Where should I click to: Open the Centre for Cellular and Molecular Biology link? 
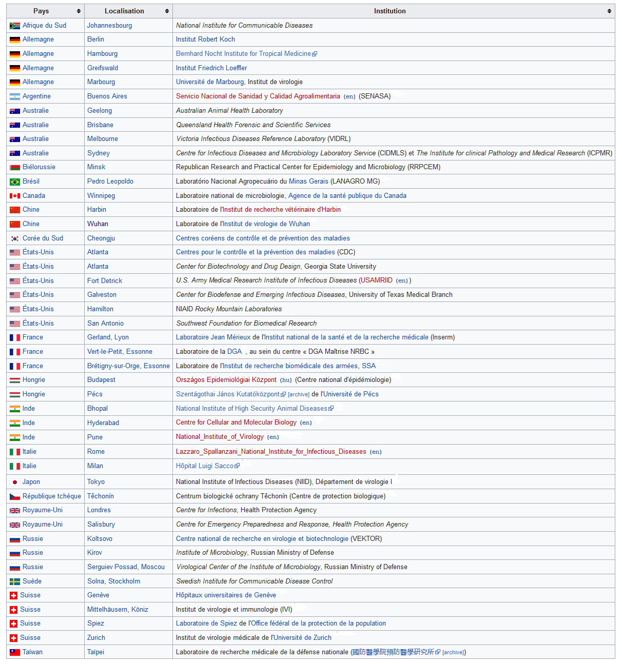click(x=236, y=422)
